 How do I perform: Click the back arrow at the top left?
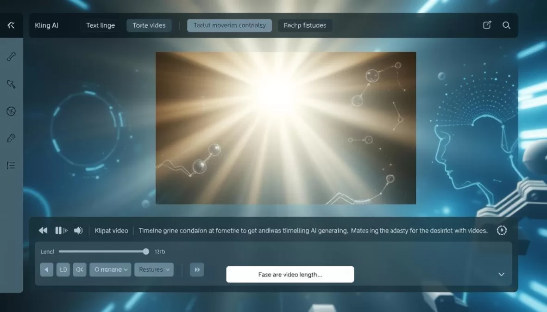click(11, 25)
